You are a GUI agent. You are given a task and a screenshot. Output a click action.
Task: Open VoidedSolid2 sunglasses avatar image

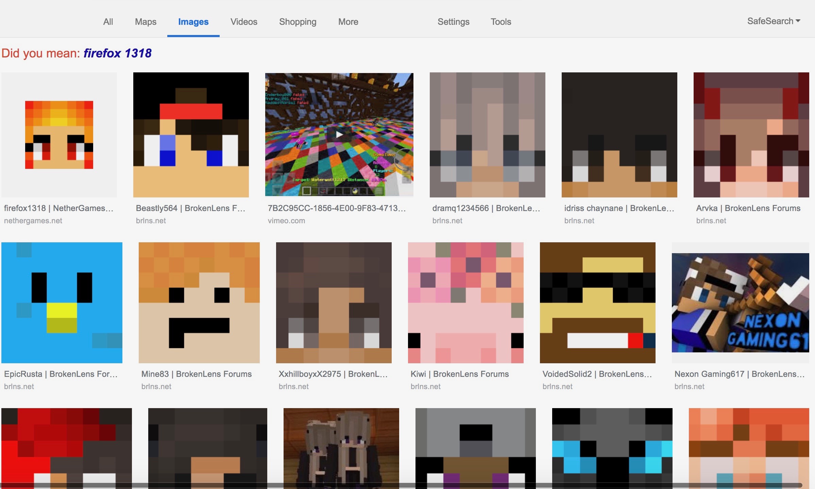pos(598,302)
